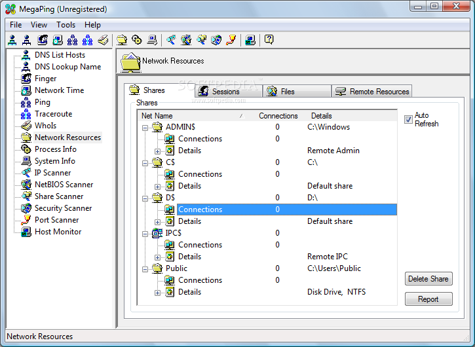
Task: Expand Details under D$ share
Action: (157, 222)
